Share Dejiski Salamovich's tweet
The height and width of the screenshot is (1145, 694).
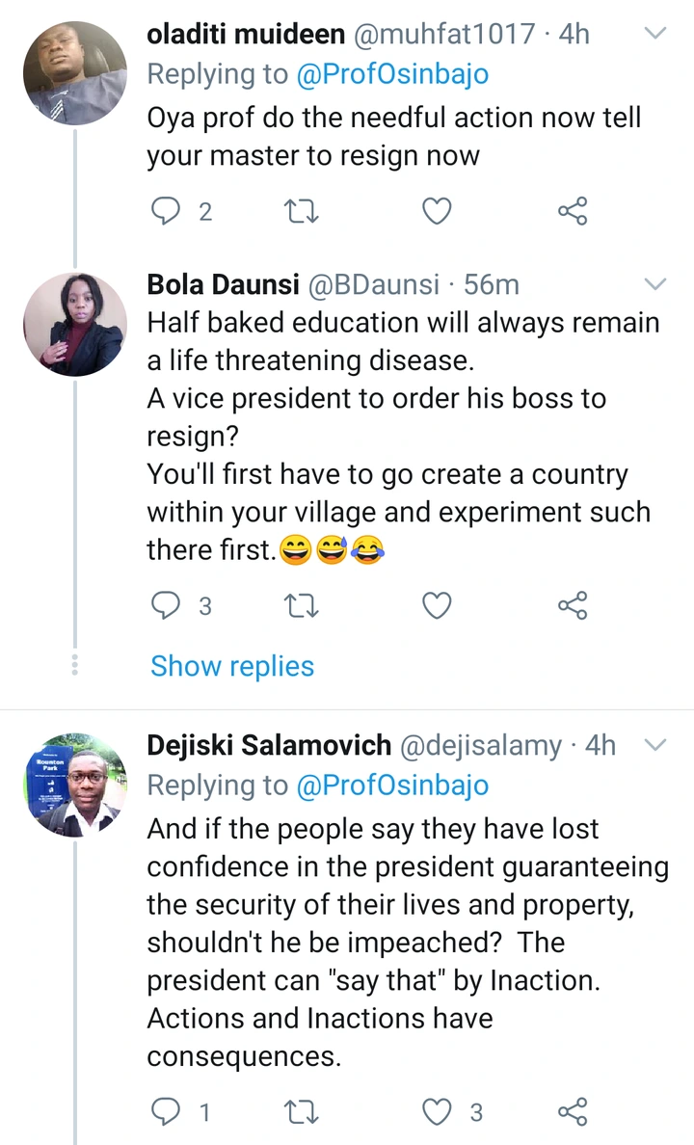pyautogui.click(x=573, y=1112)
